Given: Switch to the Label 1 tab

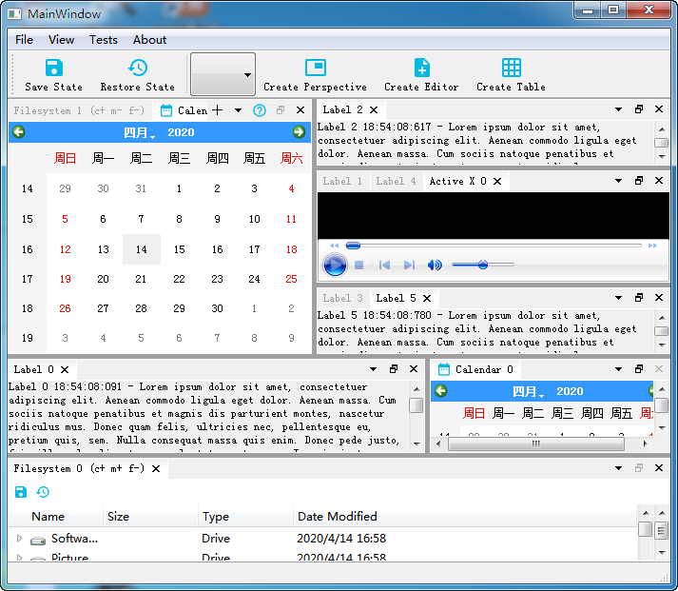Looking at the screenshot, I should coord(342,181).
